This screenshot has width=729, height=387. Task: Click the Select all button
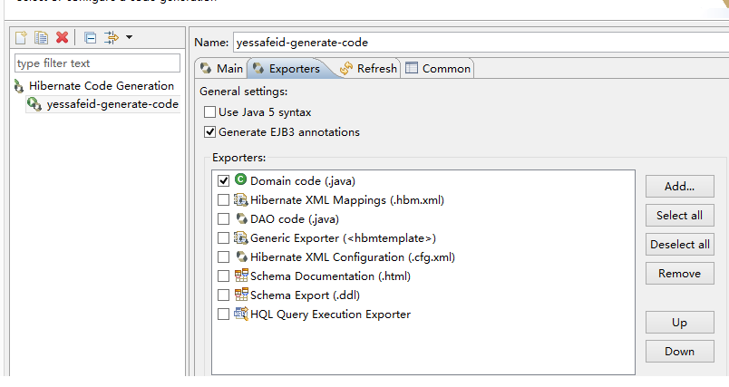(x=679, y=216)
